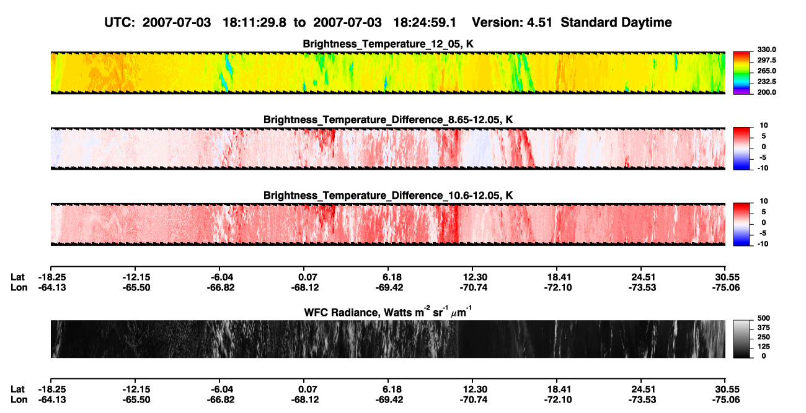Select the Brightness_Temperature_12_05 image strip
806x413 pixels.
[x=387, y=73]
